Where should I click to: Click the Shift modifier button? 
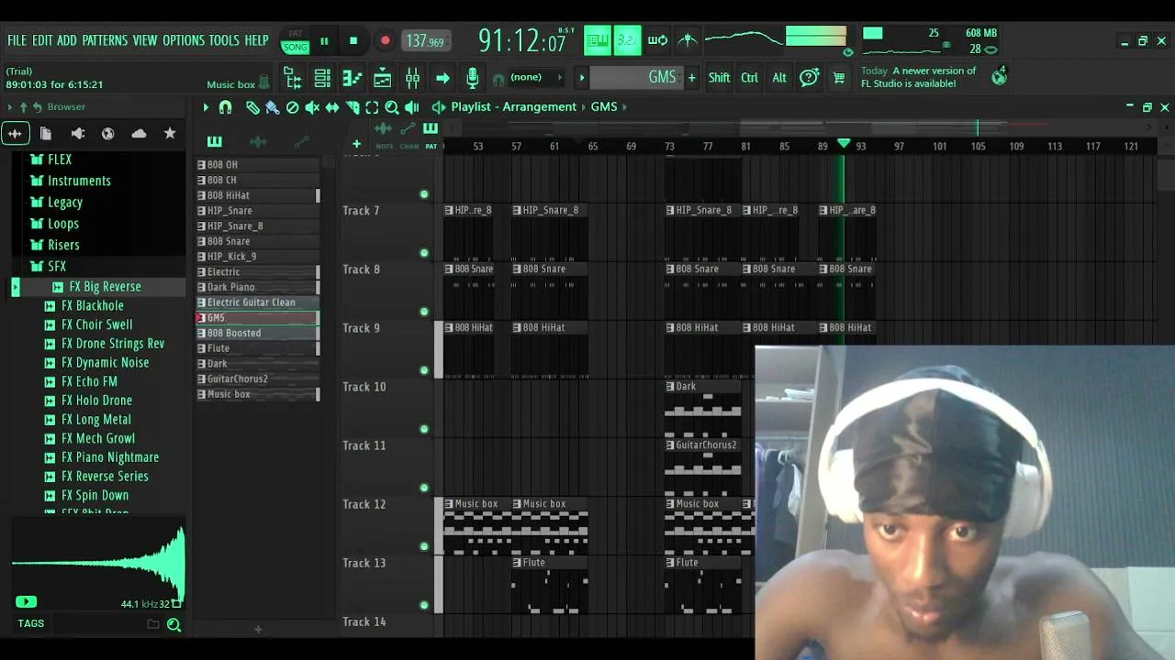(x=719, y=78)
